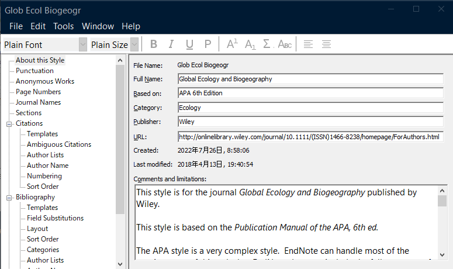The image size is (453, 269).
Task: Select Anonymous Works in tree
Action: [45, 81]
